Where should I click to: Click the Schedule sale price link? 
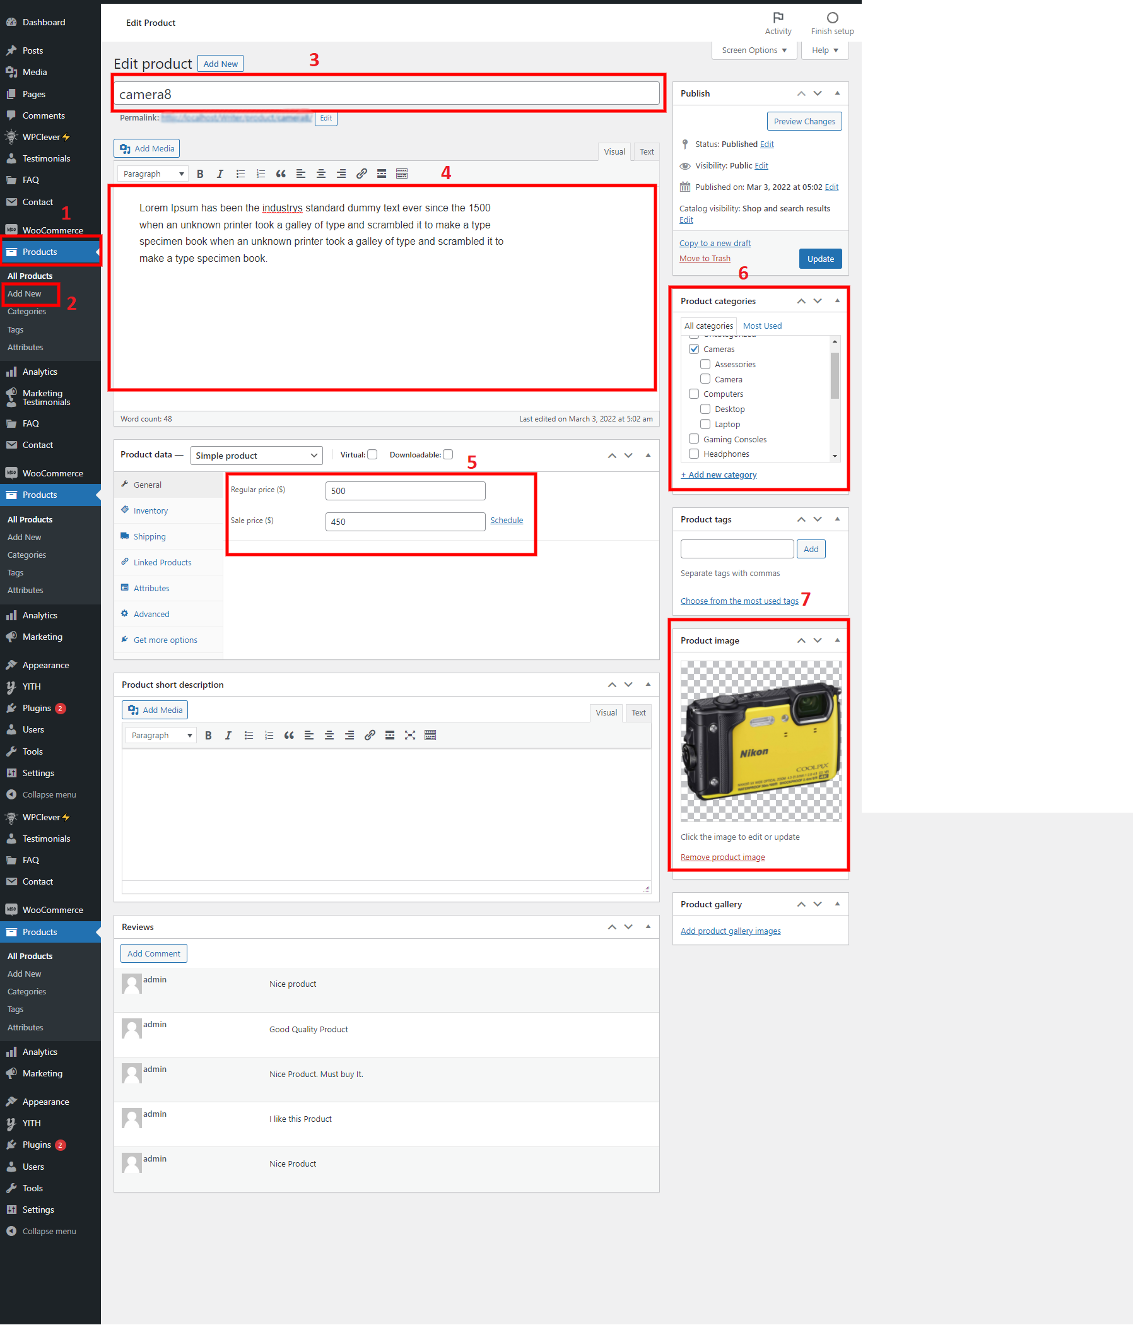(x=507, y=521)
